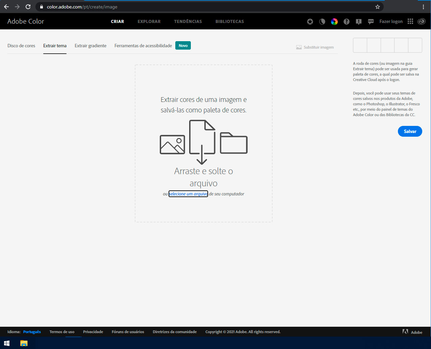Viewport: 431px width, 349px height.
Task: Click the file download arrow icon
Action: (202, 142)
